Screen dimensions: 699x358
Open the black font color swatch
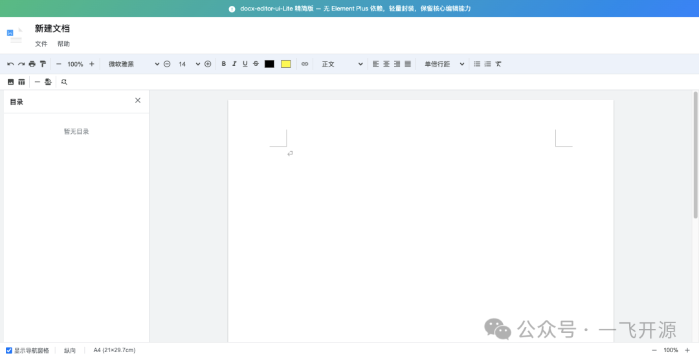click(x=269, y=64)
